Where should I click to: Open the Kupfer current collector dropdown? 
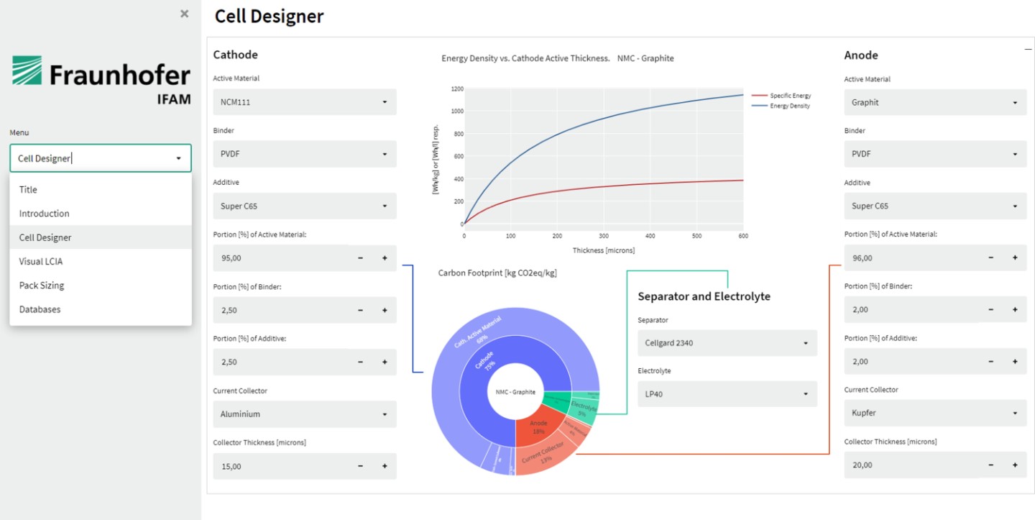pos(935,414)
